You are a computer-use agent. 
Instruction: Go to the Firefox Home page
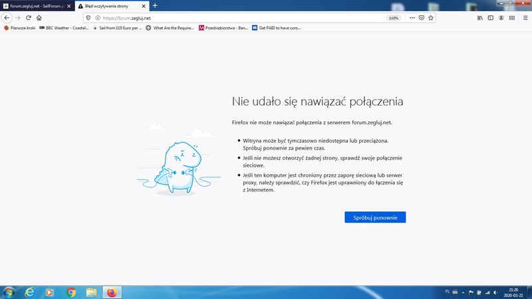pos(39,17)
